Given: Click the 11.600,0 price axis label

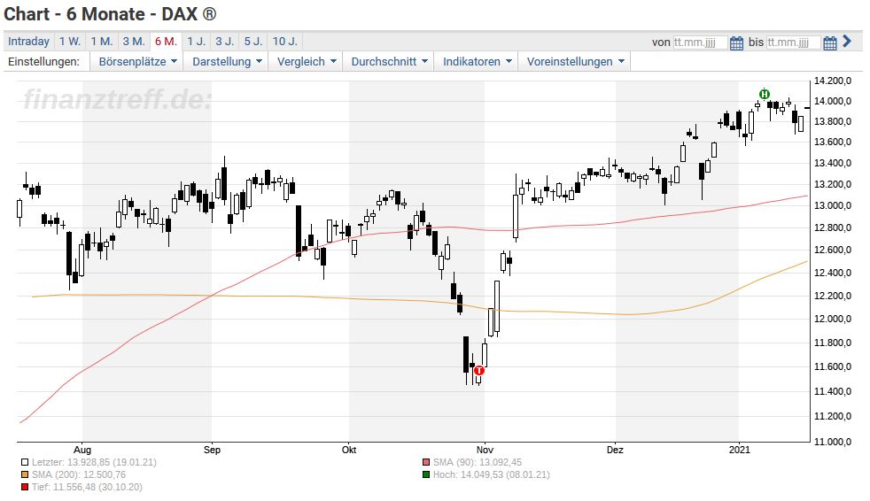Looking at the screenshot, I should click(832, 366).
